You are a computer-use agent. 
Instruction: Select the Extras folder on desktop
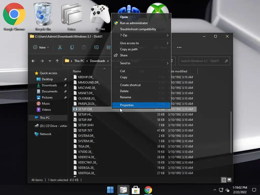tap(71, 17)
